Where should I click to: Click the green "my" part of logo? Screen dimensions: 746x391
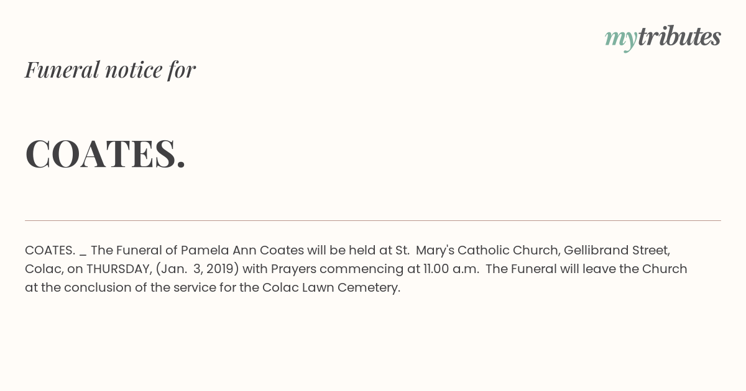click(621, 40)
